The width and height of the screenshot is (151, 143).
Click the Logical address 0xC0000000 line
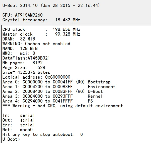pyautogui.click(x=36, y=77)
